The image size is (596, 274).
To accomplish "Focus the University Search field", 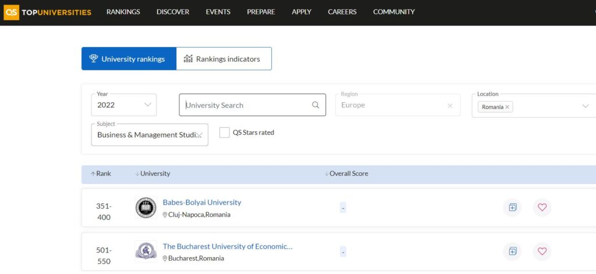I will point(253,105).
